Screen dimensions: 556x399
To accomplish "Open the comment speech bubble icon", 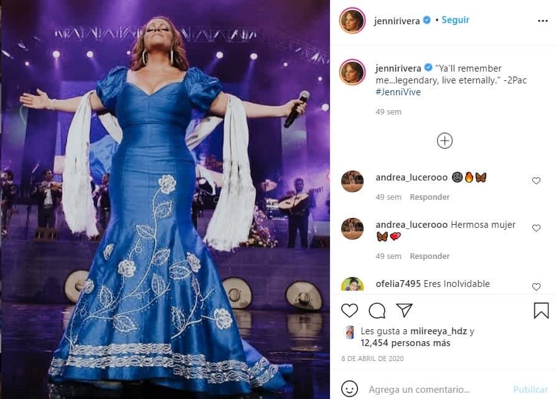I will click(x=377, y=311).
